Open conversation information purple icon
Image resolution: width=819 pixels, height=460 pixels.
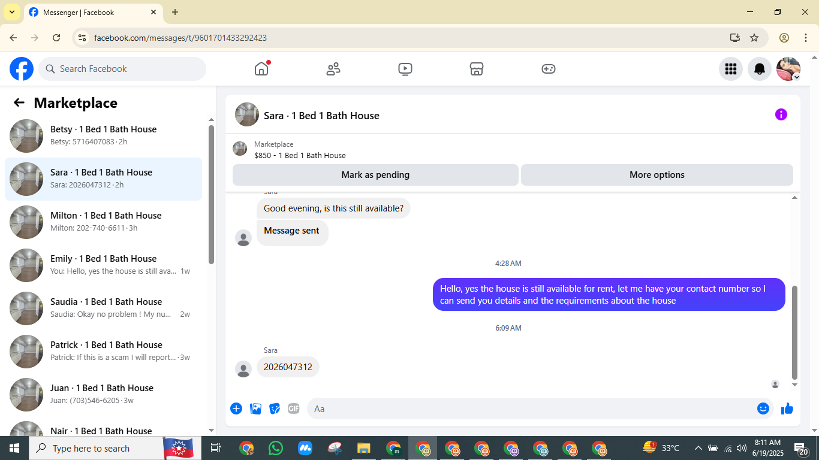[781, 114]
